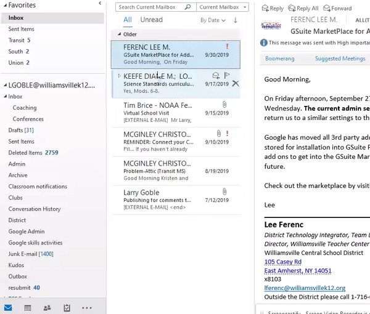Forward the open message
This screenshot has width=370, height=314.
tap(337, 9)
